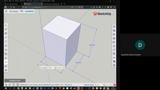Open the SketchUp hamburger menu
This screenshot has width=160, height=90.
6,11
